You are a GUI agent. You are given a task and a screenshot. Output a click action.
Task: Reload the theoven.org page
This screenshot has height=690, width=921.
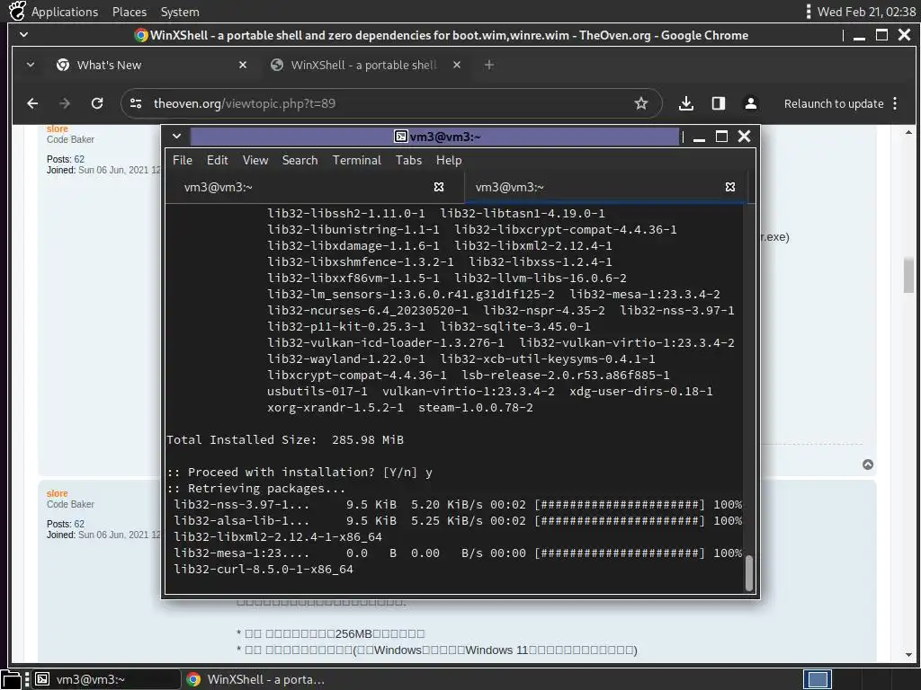coord(97,104)
